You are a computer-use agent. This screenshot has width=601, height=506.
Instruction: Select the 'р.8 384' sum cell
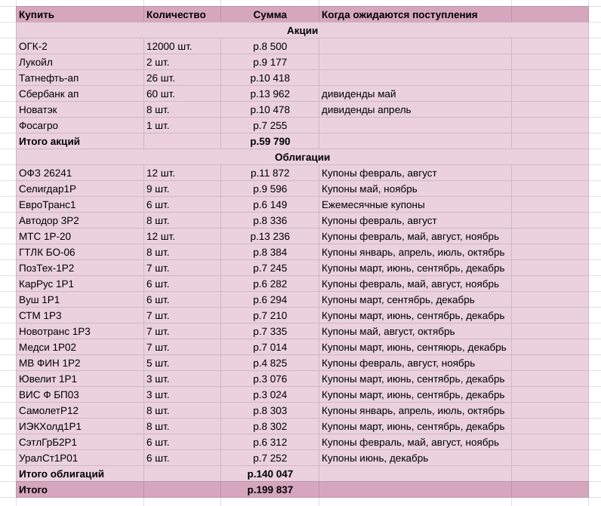tap(270, 252)
